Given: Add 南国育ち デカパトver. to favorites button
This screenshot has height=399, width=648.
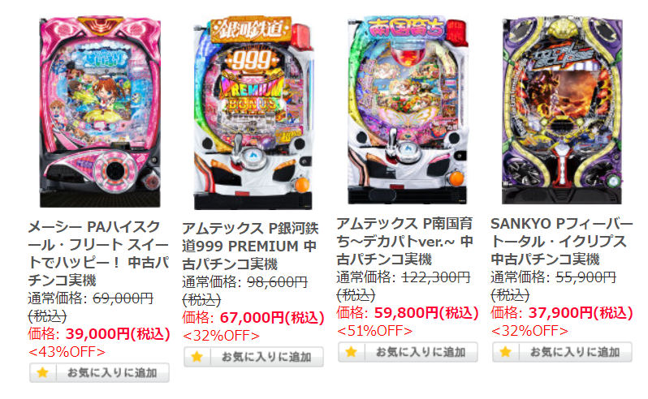Looking at the screenshot, I should click(408, 352).
